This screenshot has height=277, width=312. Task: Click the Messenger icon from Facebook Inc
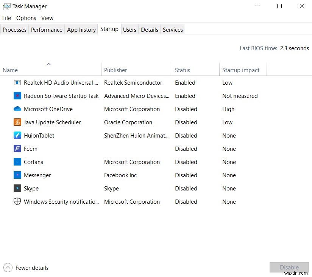click(x=17, y=175)
